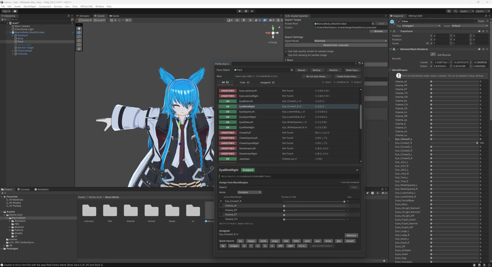Open Transform component kebab menu
Image resolution: width=492 pixels, height=267 pixels.
(487, 31)
